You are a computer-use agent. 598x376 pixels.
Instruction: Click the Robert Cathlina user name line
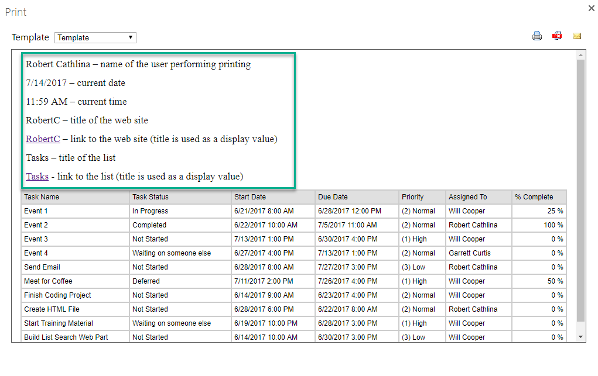[138, 64]
